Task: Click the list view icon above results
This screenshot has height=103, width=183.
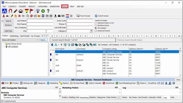Action: 65,45
